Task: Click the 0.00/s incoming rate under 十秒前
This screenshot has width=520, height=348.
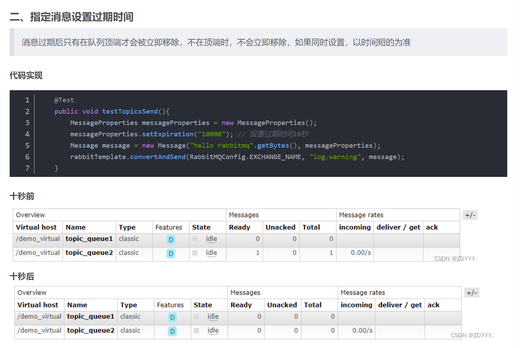Action: (361, 253)
